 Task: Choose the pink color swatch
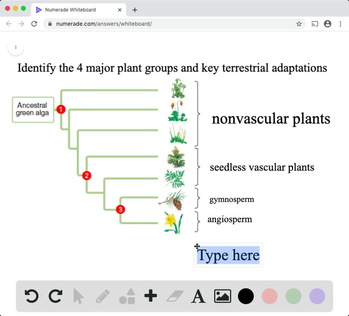click(x=270, y=296)
